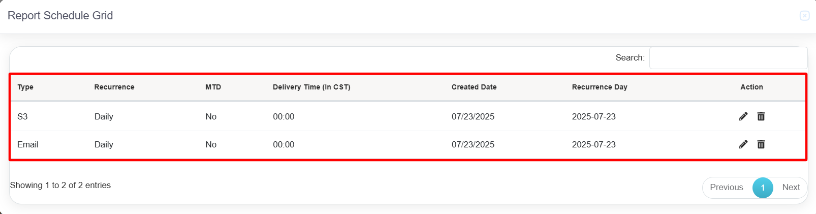The width and height of the screenshot is (816, 214).
Task: Click the Email type cell
Action: coord(28,144)
